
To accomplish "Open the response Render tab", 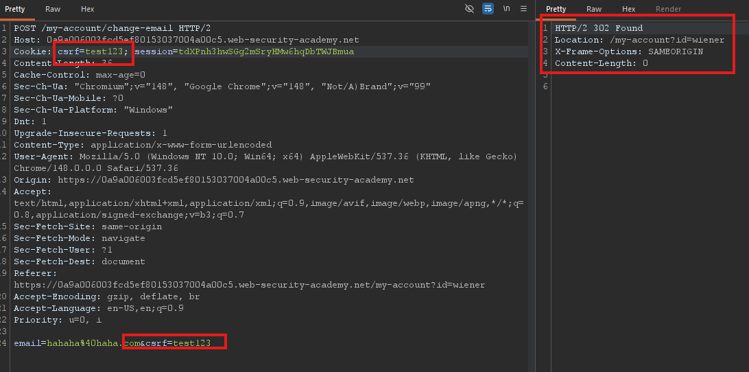I will (x=668, y=9).
